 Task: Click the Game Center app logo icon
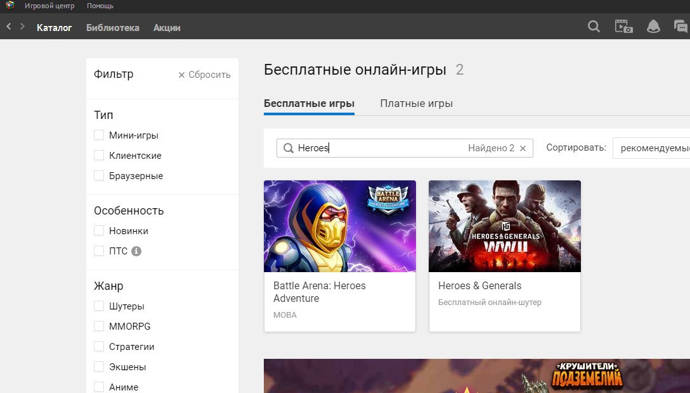pyautogui.click(x=10, y=5)
